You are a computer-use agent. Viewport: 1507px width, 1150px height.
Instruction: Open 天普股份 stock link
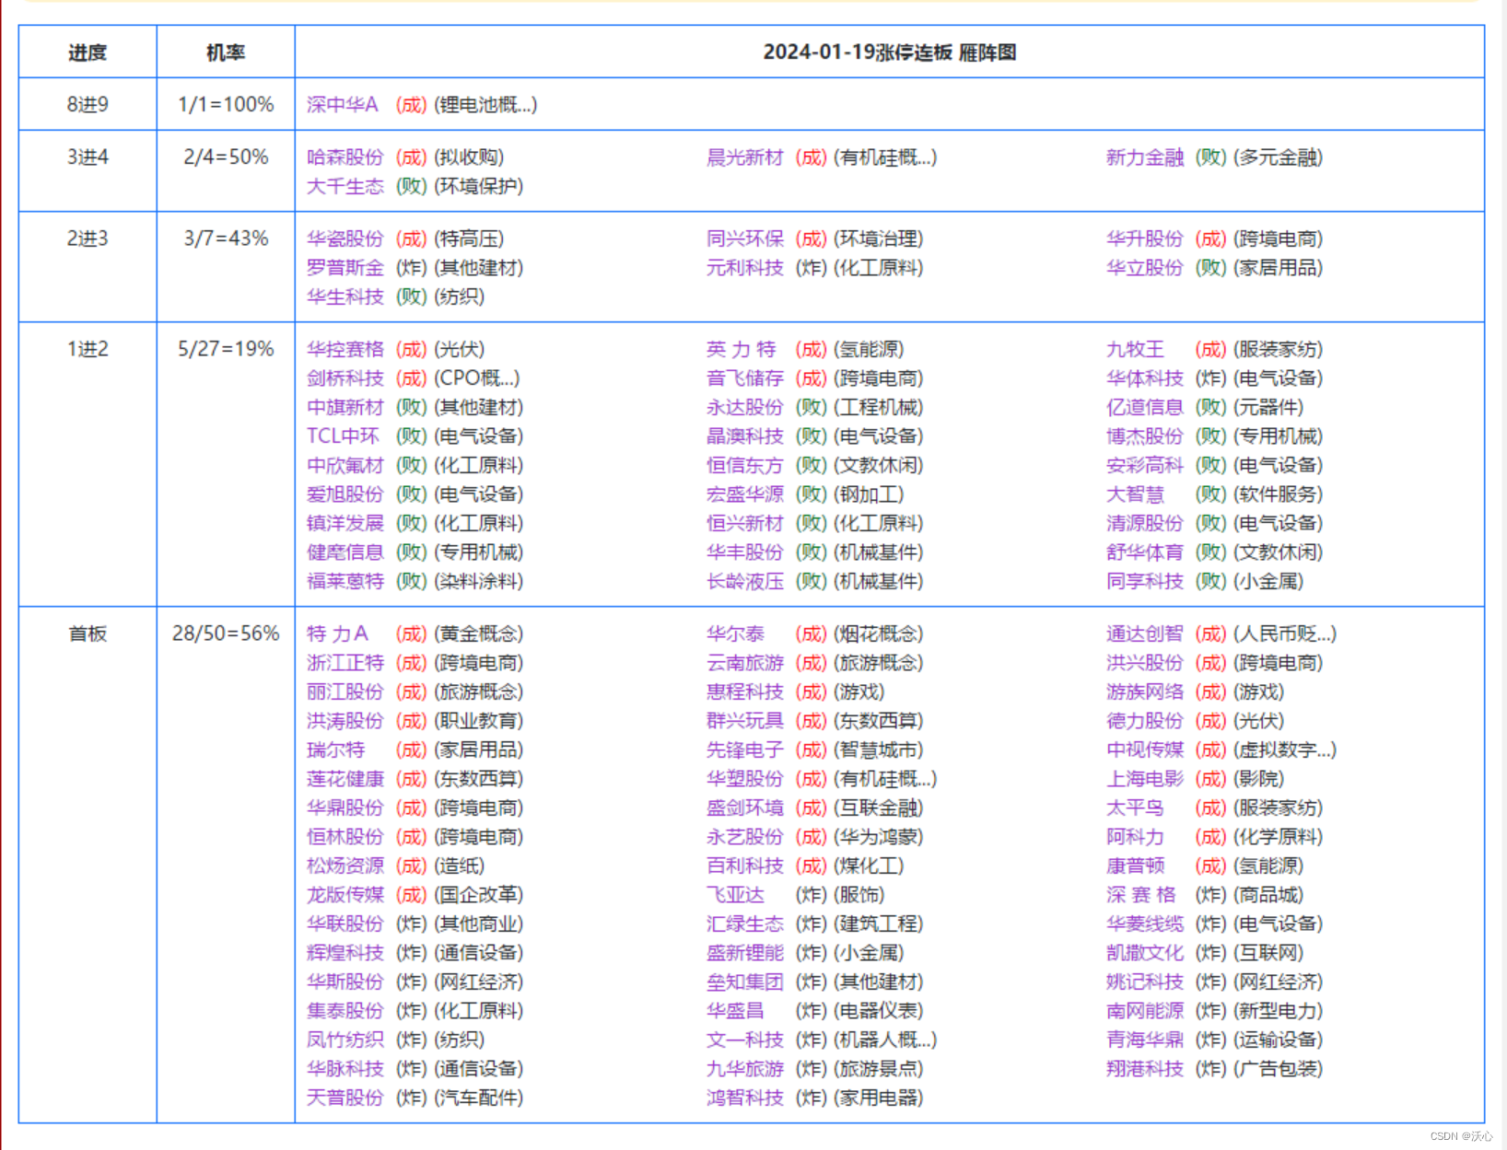pos(345,1098)
